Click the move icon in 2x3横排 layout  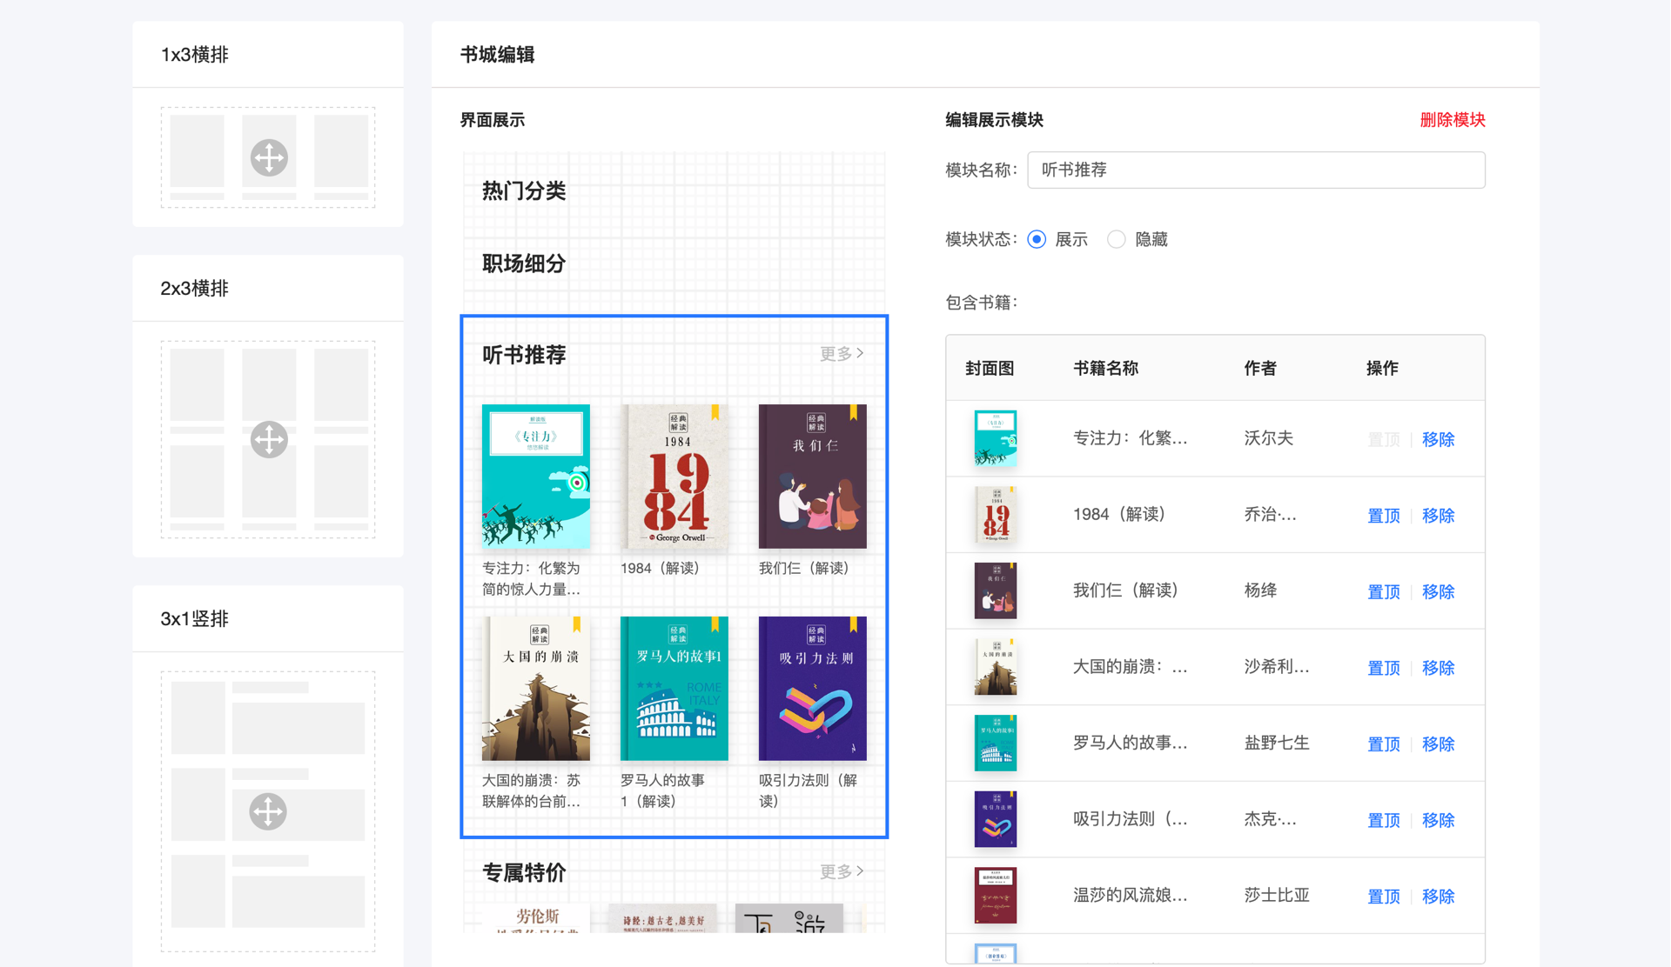click(269, 439)
